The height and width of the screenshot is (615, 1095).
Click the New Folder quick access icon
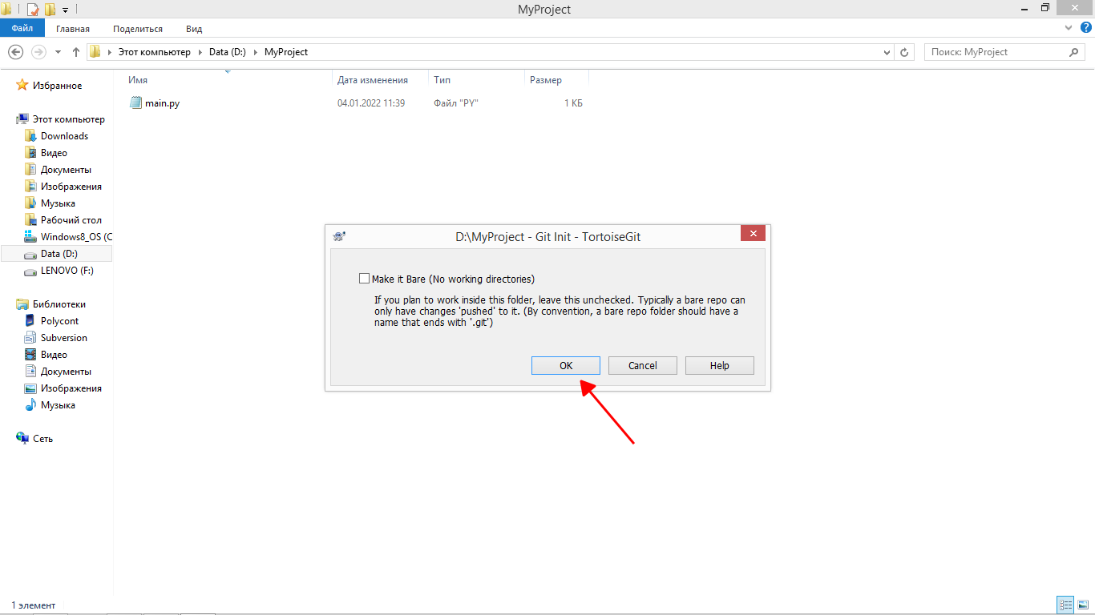(50, 10)
